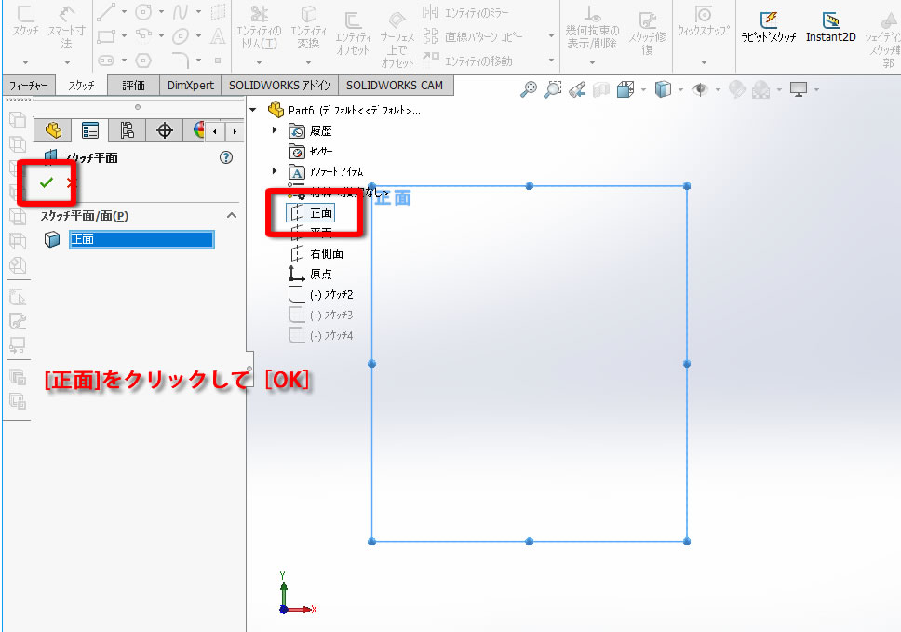Click Zoom to Fit in view toolbar
The width and height of the screenshot is (901, 632).
(529, 89)
